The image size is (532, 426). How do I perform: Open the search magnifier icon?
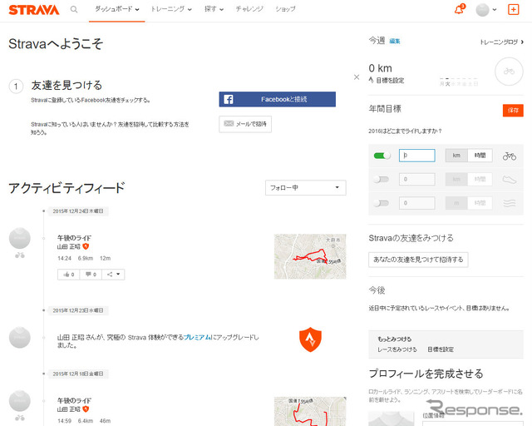tap(74, 9)
